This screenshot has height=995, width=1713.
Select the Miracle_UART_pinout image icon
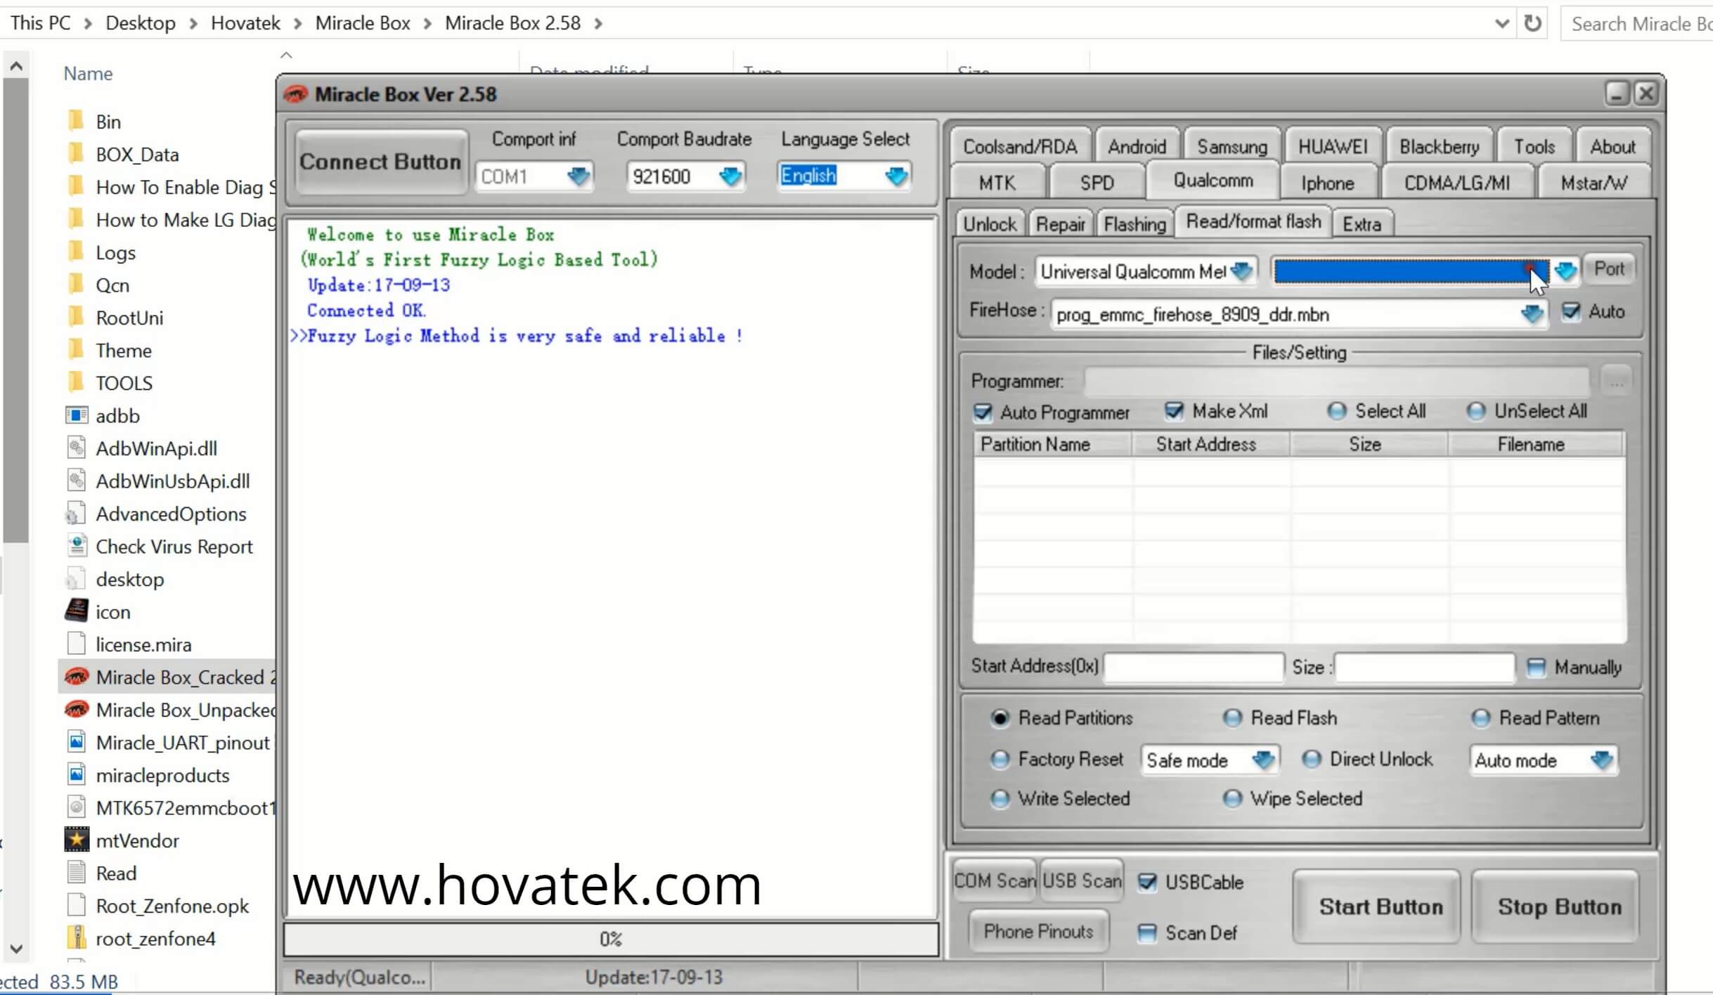click(76, 741)
